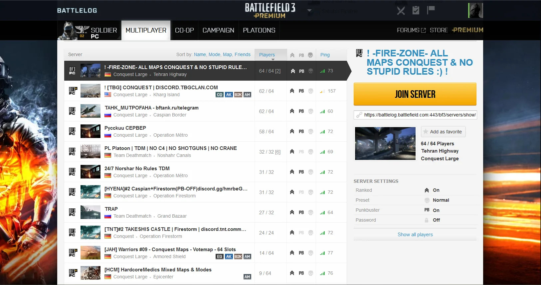Select the [JAH] Warriors #09 server

(x=205, y=253)
